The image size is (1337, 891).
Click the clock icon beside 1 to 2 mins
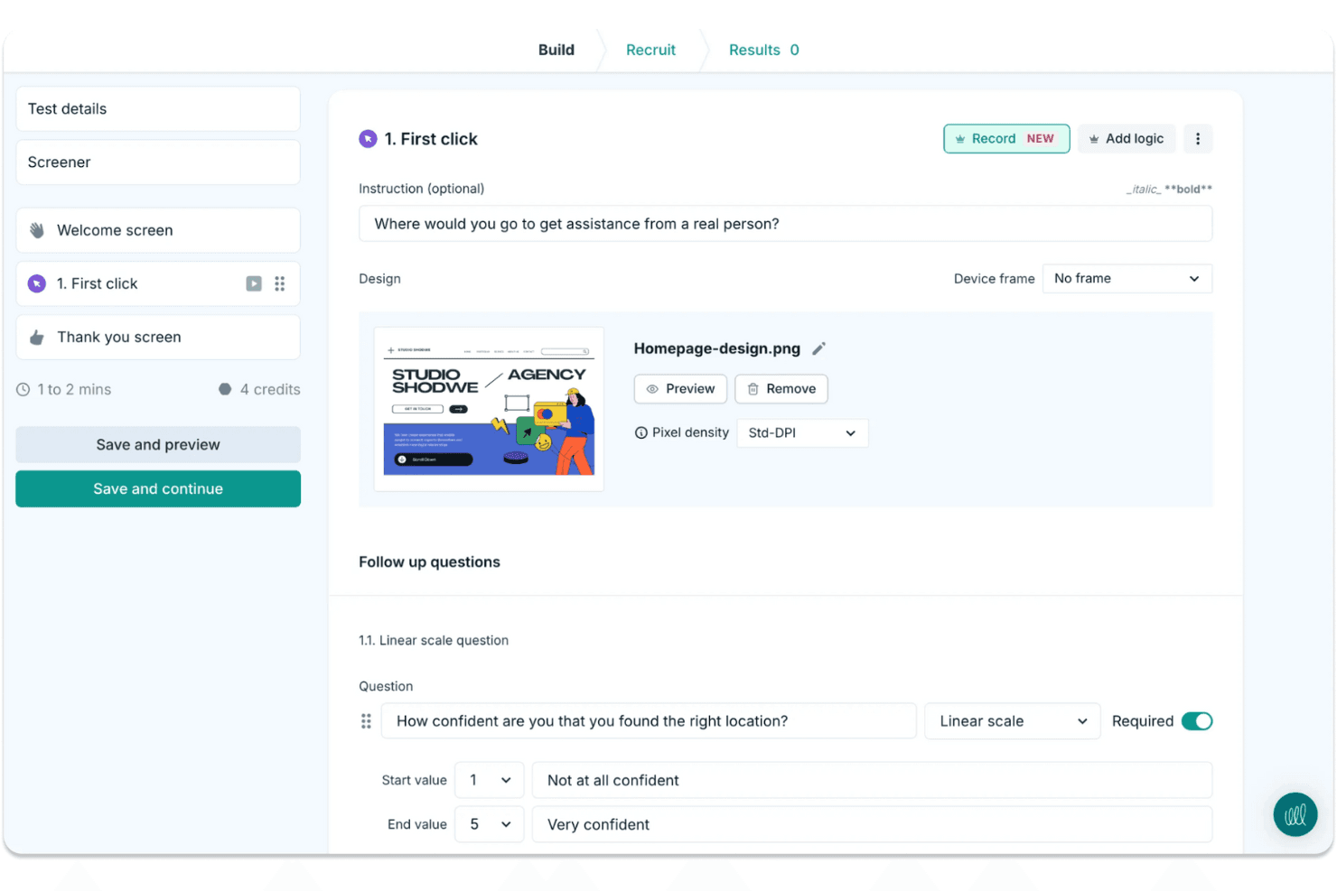click(x=23, y=390)
